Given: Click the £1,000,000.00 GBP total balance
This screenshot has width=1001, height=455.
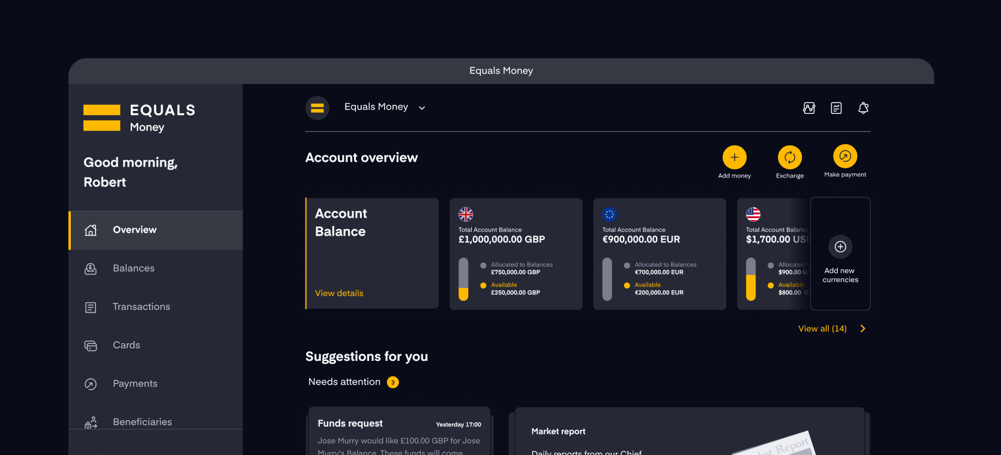Looking at the screenshot, I should [502, 239].
